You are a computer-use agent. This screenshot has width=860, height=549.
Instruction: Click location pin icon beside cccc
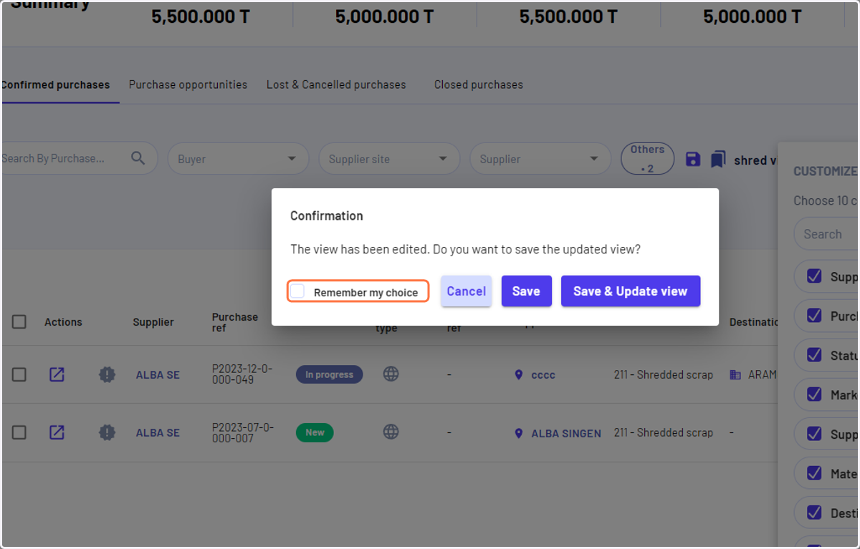pyautogui.click(x=519, y=374)
